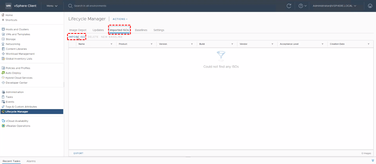Click the vCloud Availability icon

3,121
